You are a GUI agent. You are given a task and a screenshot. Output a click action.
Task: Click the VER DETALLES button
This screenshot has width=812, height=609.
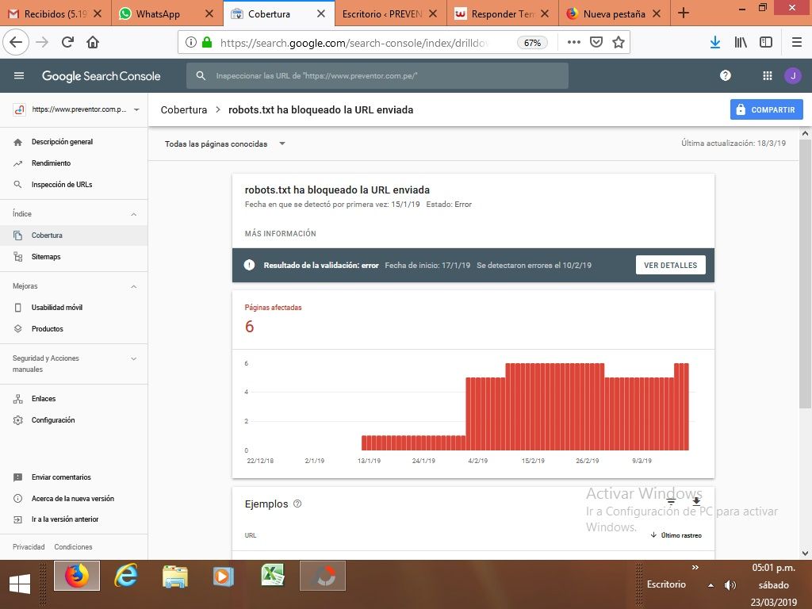671,265
